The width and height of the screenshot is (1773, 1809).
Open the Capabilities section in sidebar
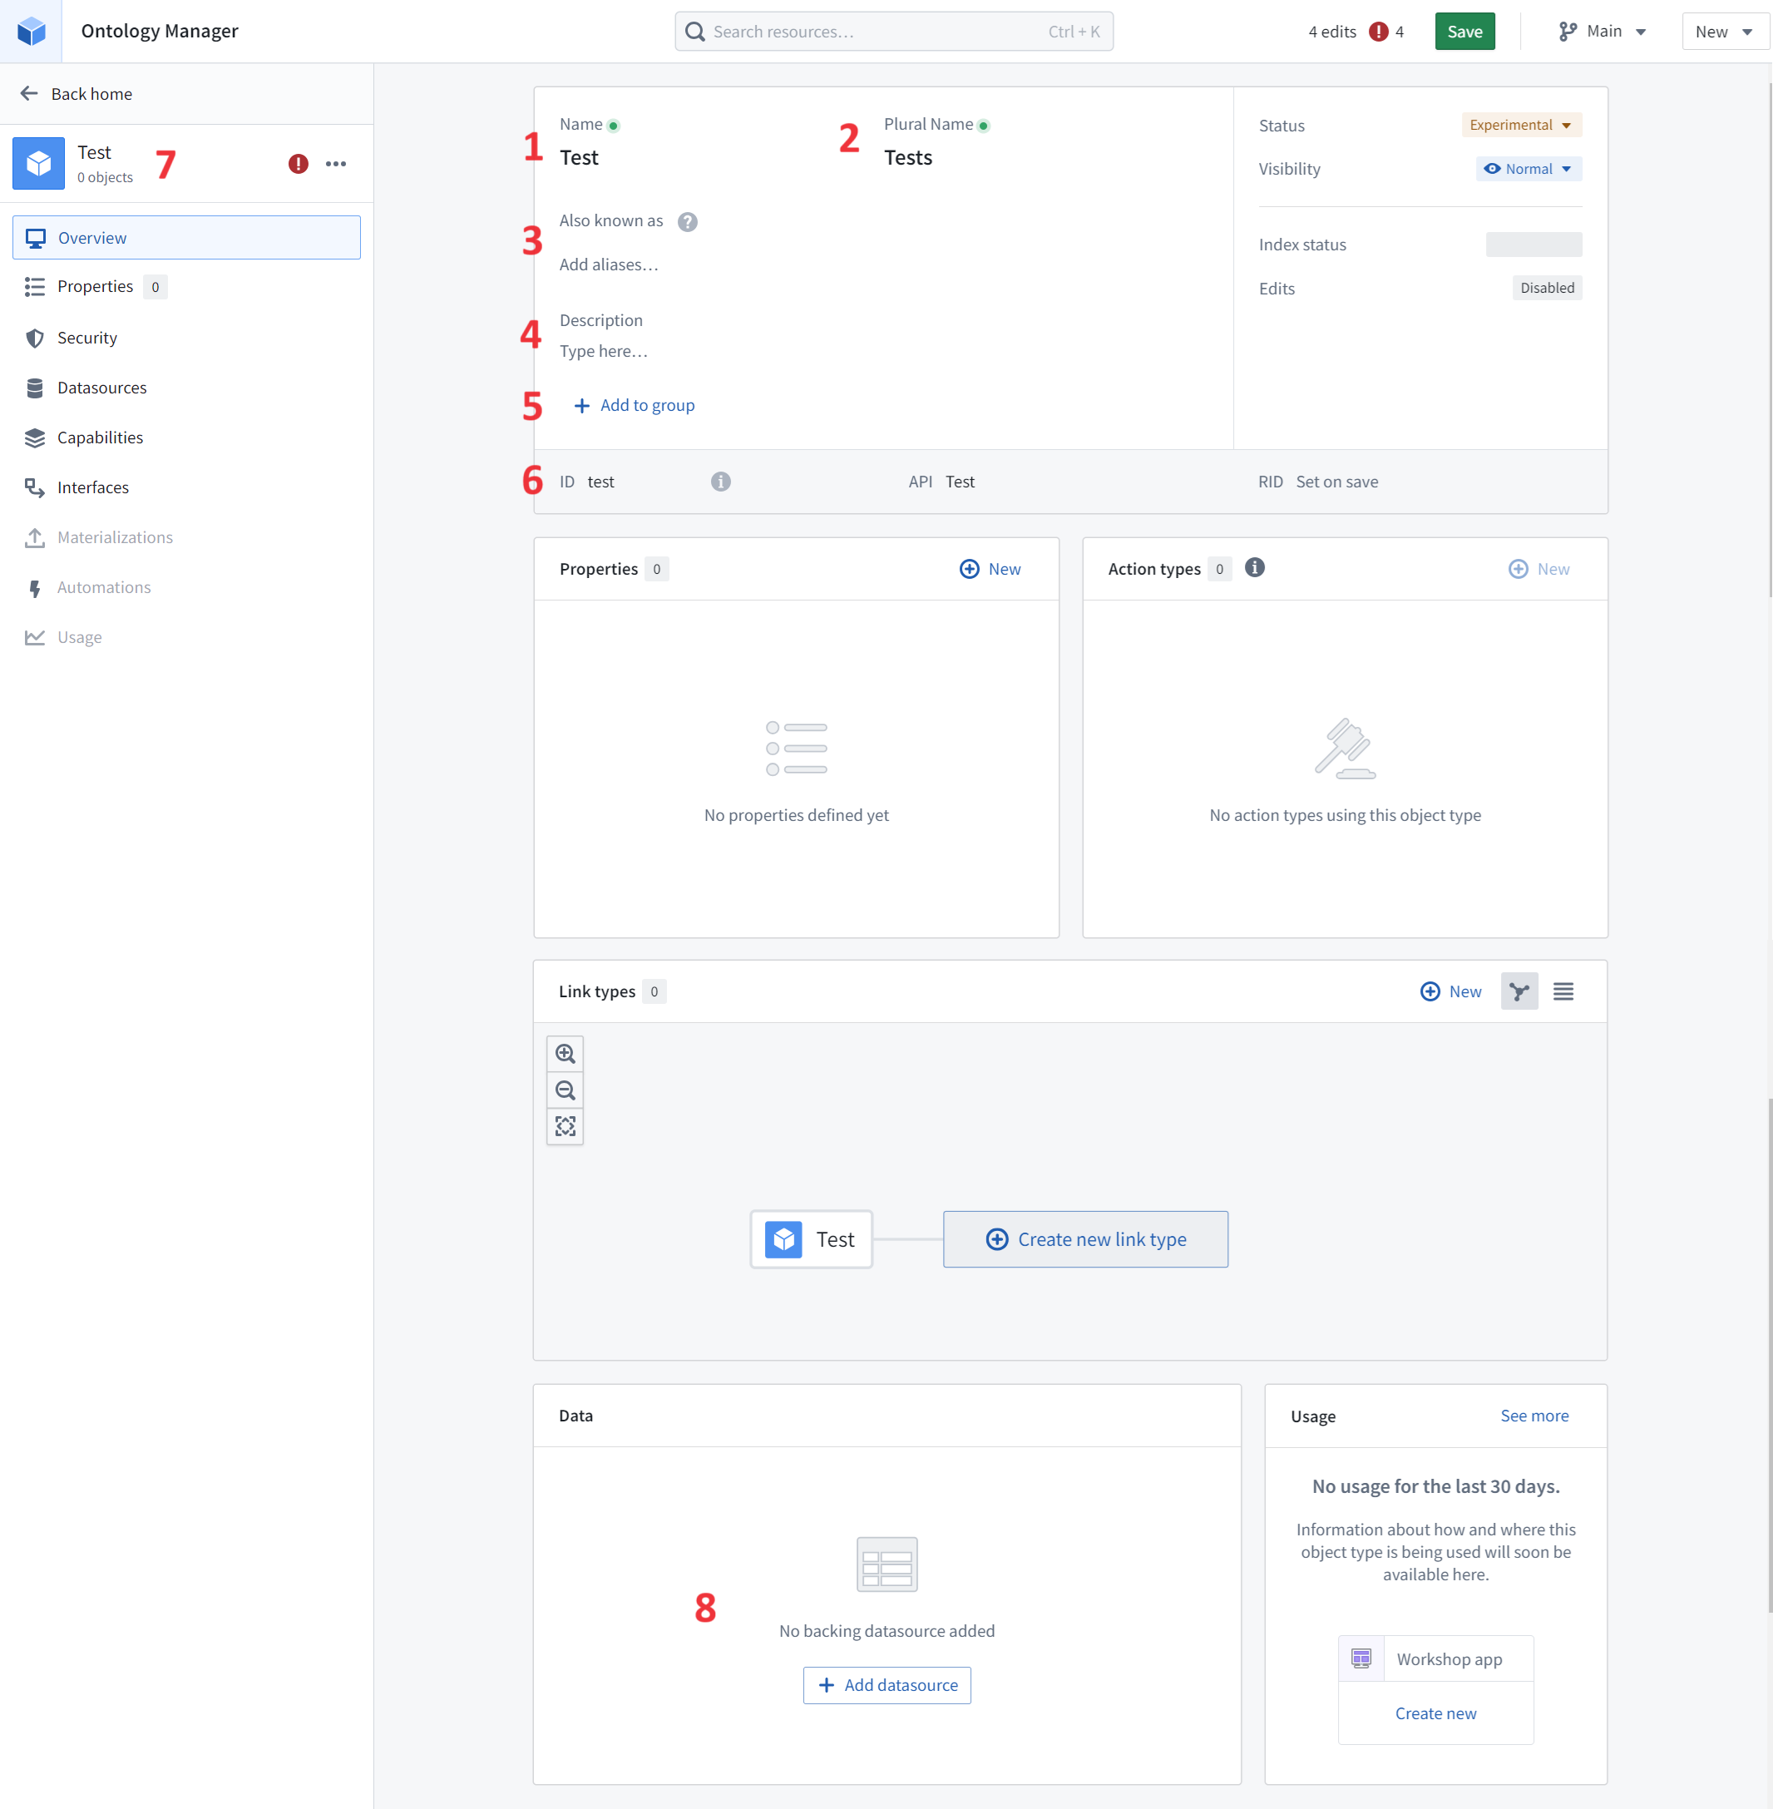(x=186, y=437)
